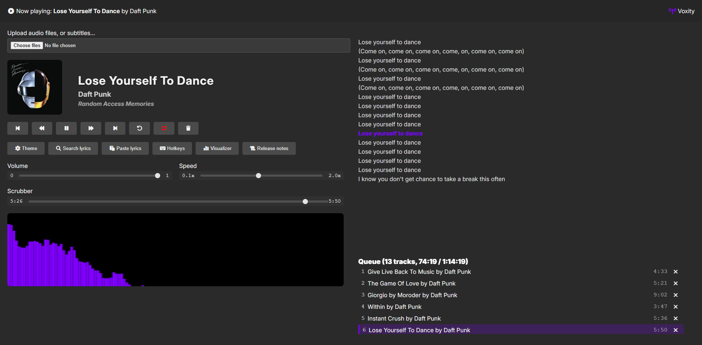
Task: Skip to the next track
Action: click(x=115, y=128)
